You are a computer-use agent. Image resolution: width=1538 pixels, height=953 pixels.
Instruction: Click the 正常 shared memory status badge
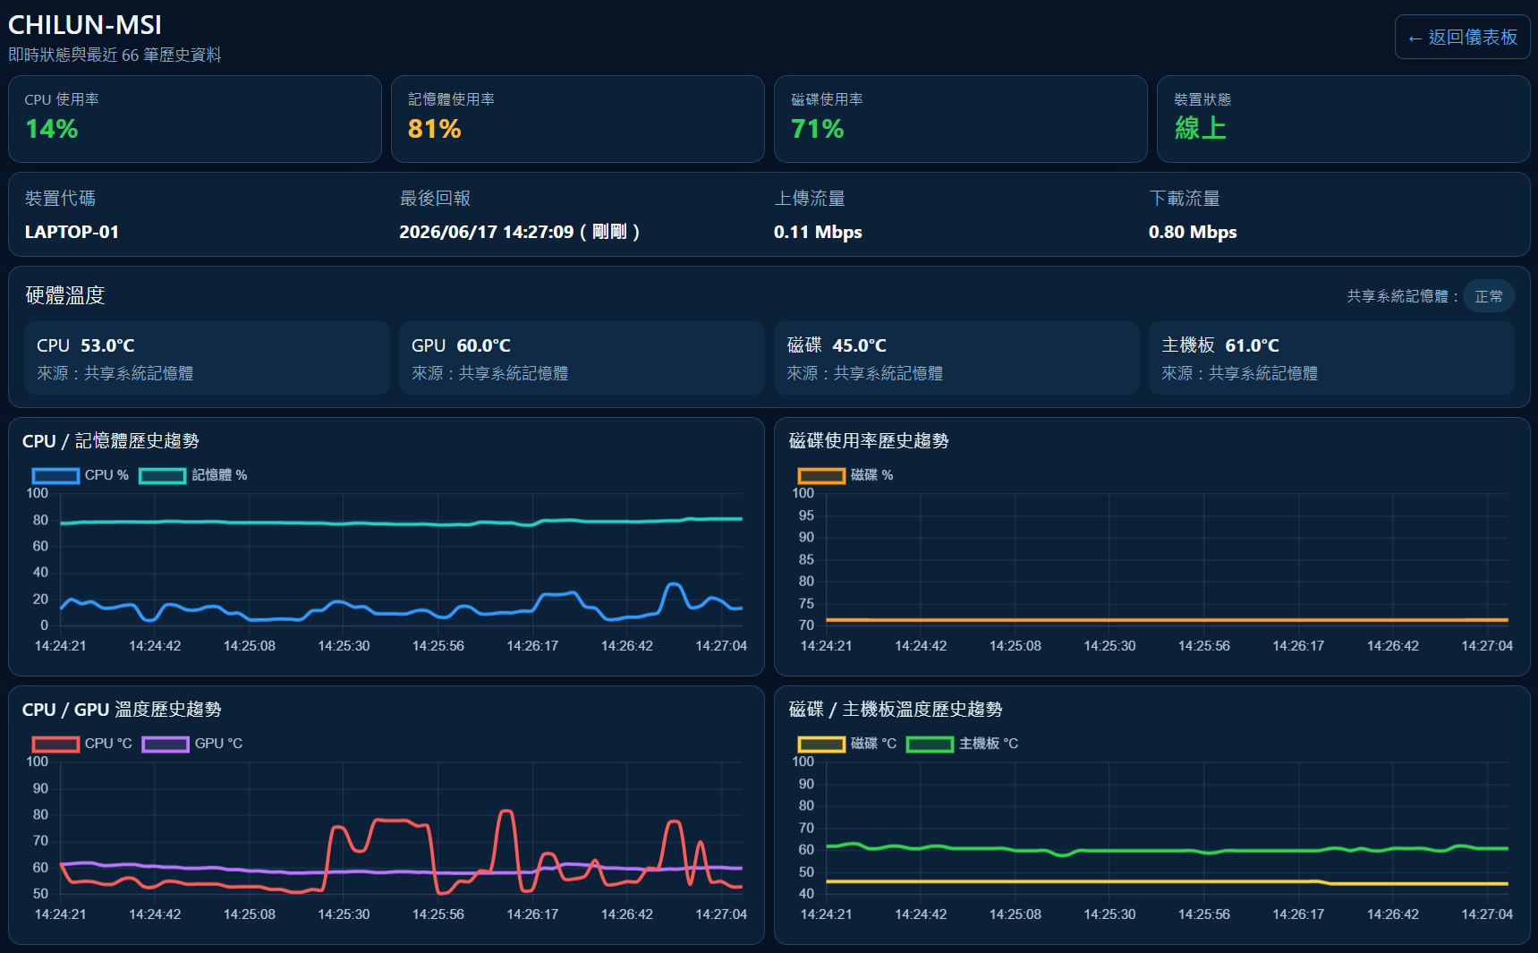coord(1489,296)
